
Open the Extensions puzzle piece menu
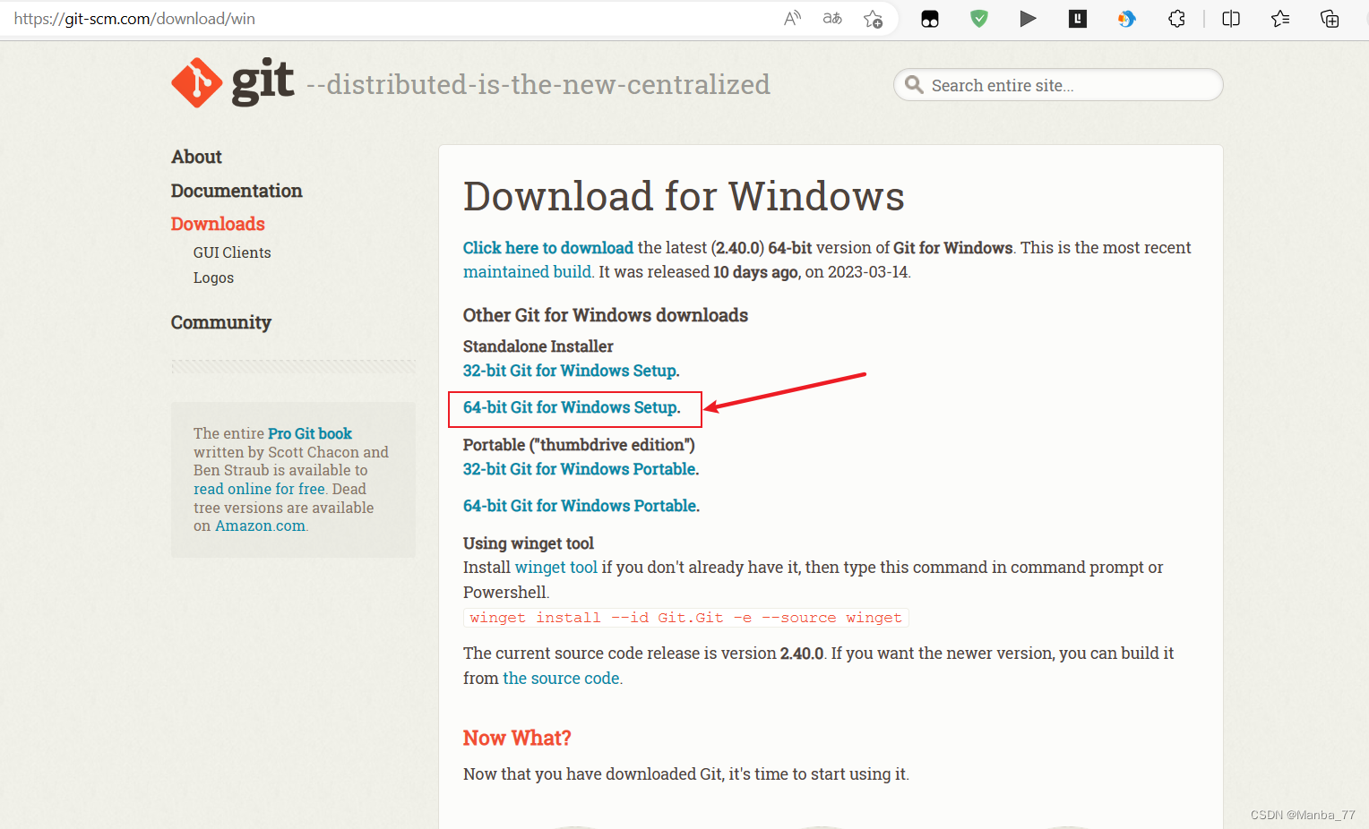(1176, 18)
